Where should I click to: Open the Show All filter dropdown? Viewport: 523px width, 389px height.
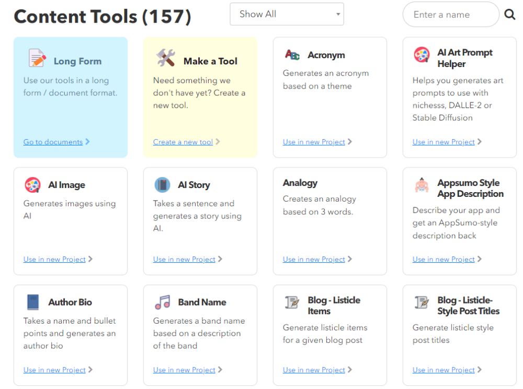tap(287, 14)
